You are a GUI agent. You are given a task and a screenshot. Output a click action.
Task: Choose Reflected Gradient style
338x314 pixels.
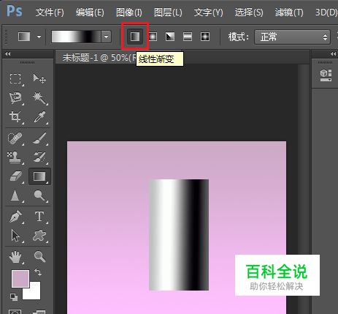[x=188, y=37]
